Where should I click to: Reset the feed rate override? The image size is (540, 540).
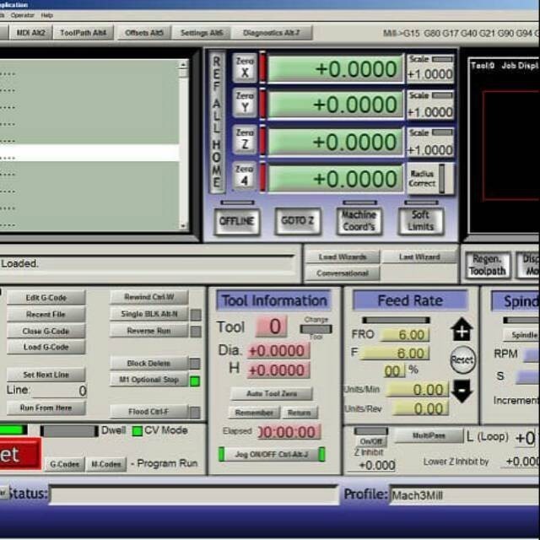click(x=463, y=360)
